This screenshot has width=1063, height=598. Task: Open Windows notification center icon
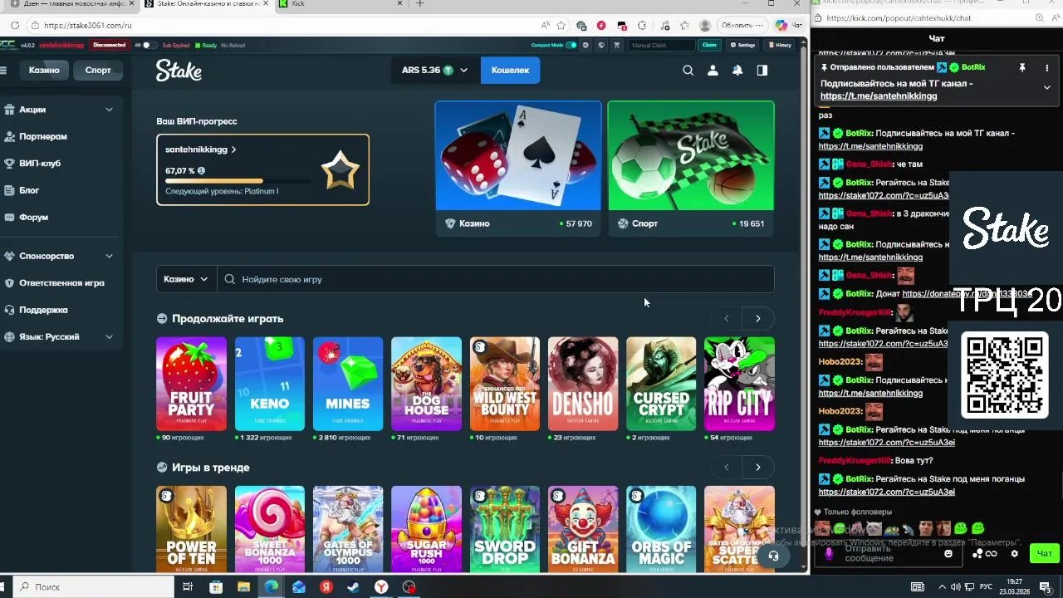click(x=1045, y=587)
